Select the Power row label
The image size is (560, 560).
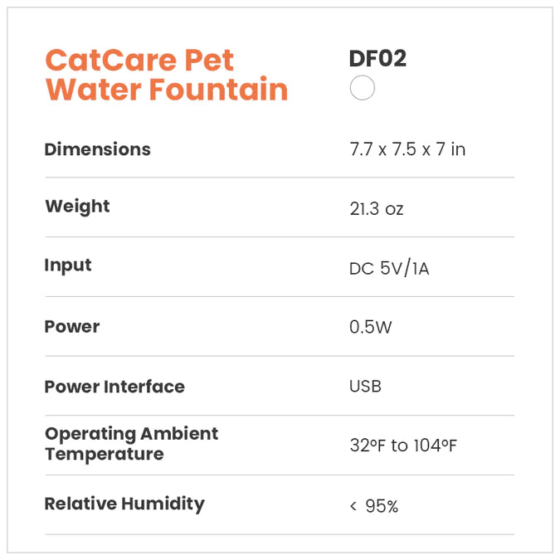point(71,327)
